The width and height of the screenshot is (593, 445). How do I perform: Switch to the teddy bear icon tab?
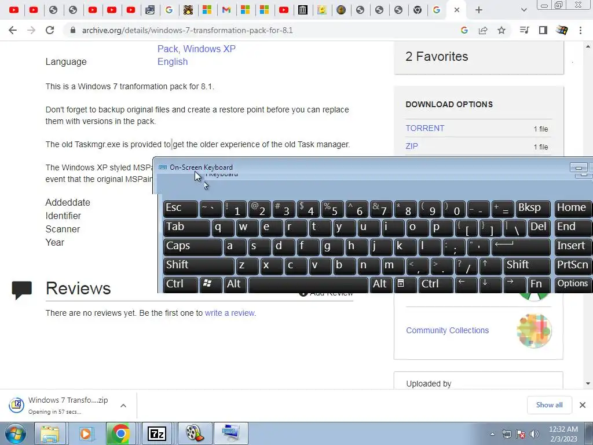coord(188,10)
